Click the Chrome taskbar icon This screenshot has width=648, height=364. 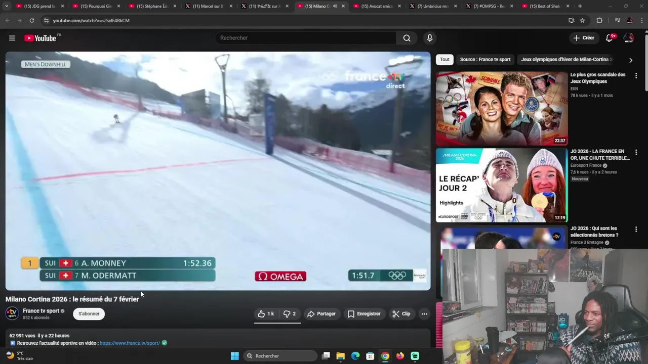(x=385, y=356)
